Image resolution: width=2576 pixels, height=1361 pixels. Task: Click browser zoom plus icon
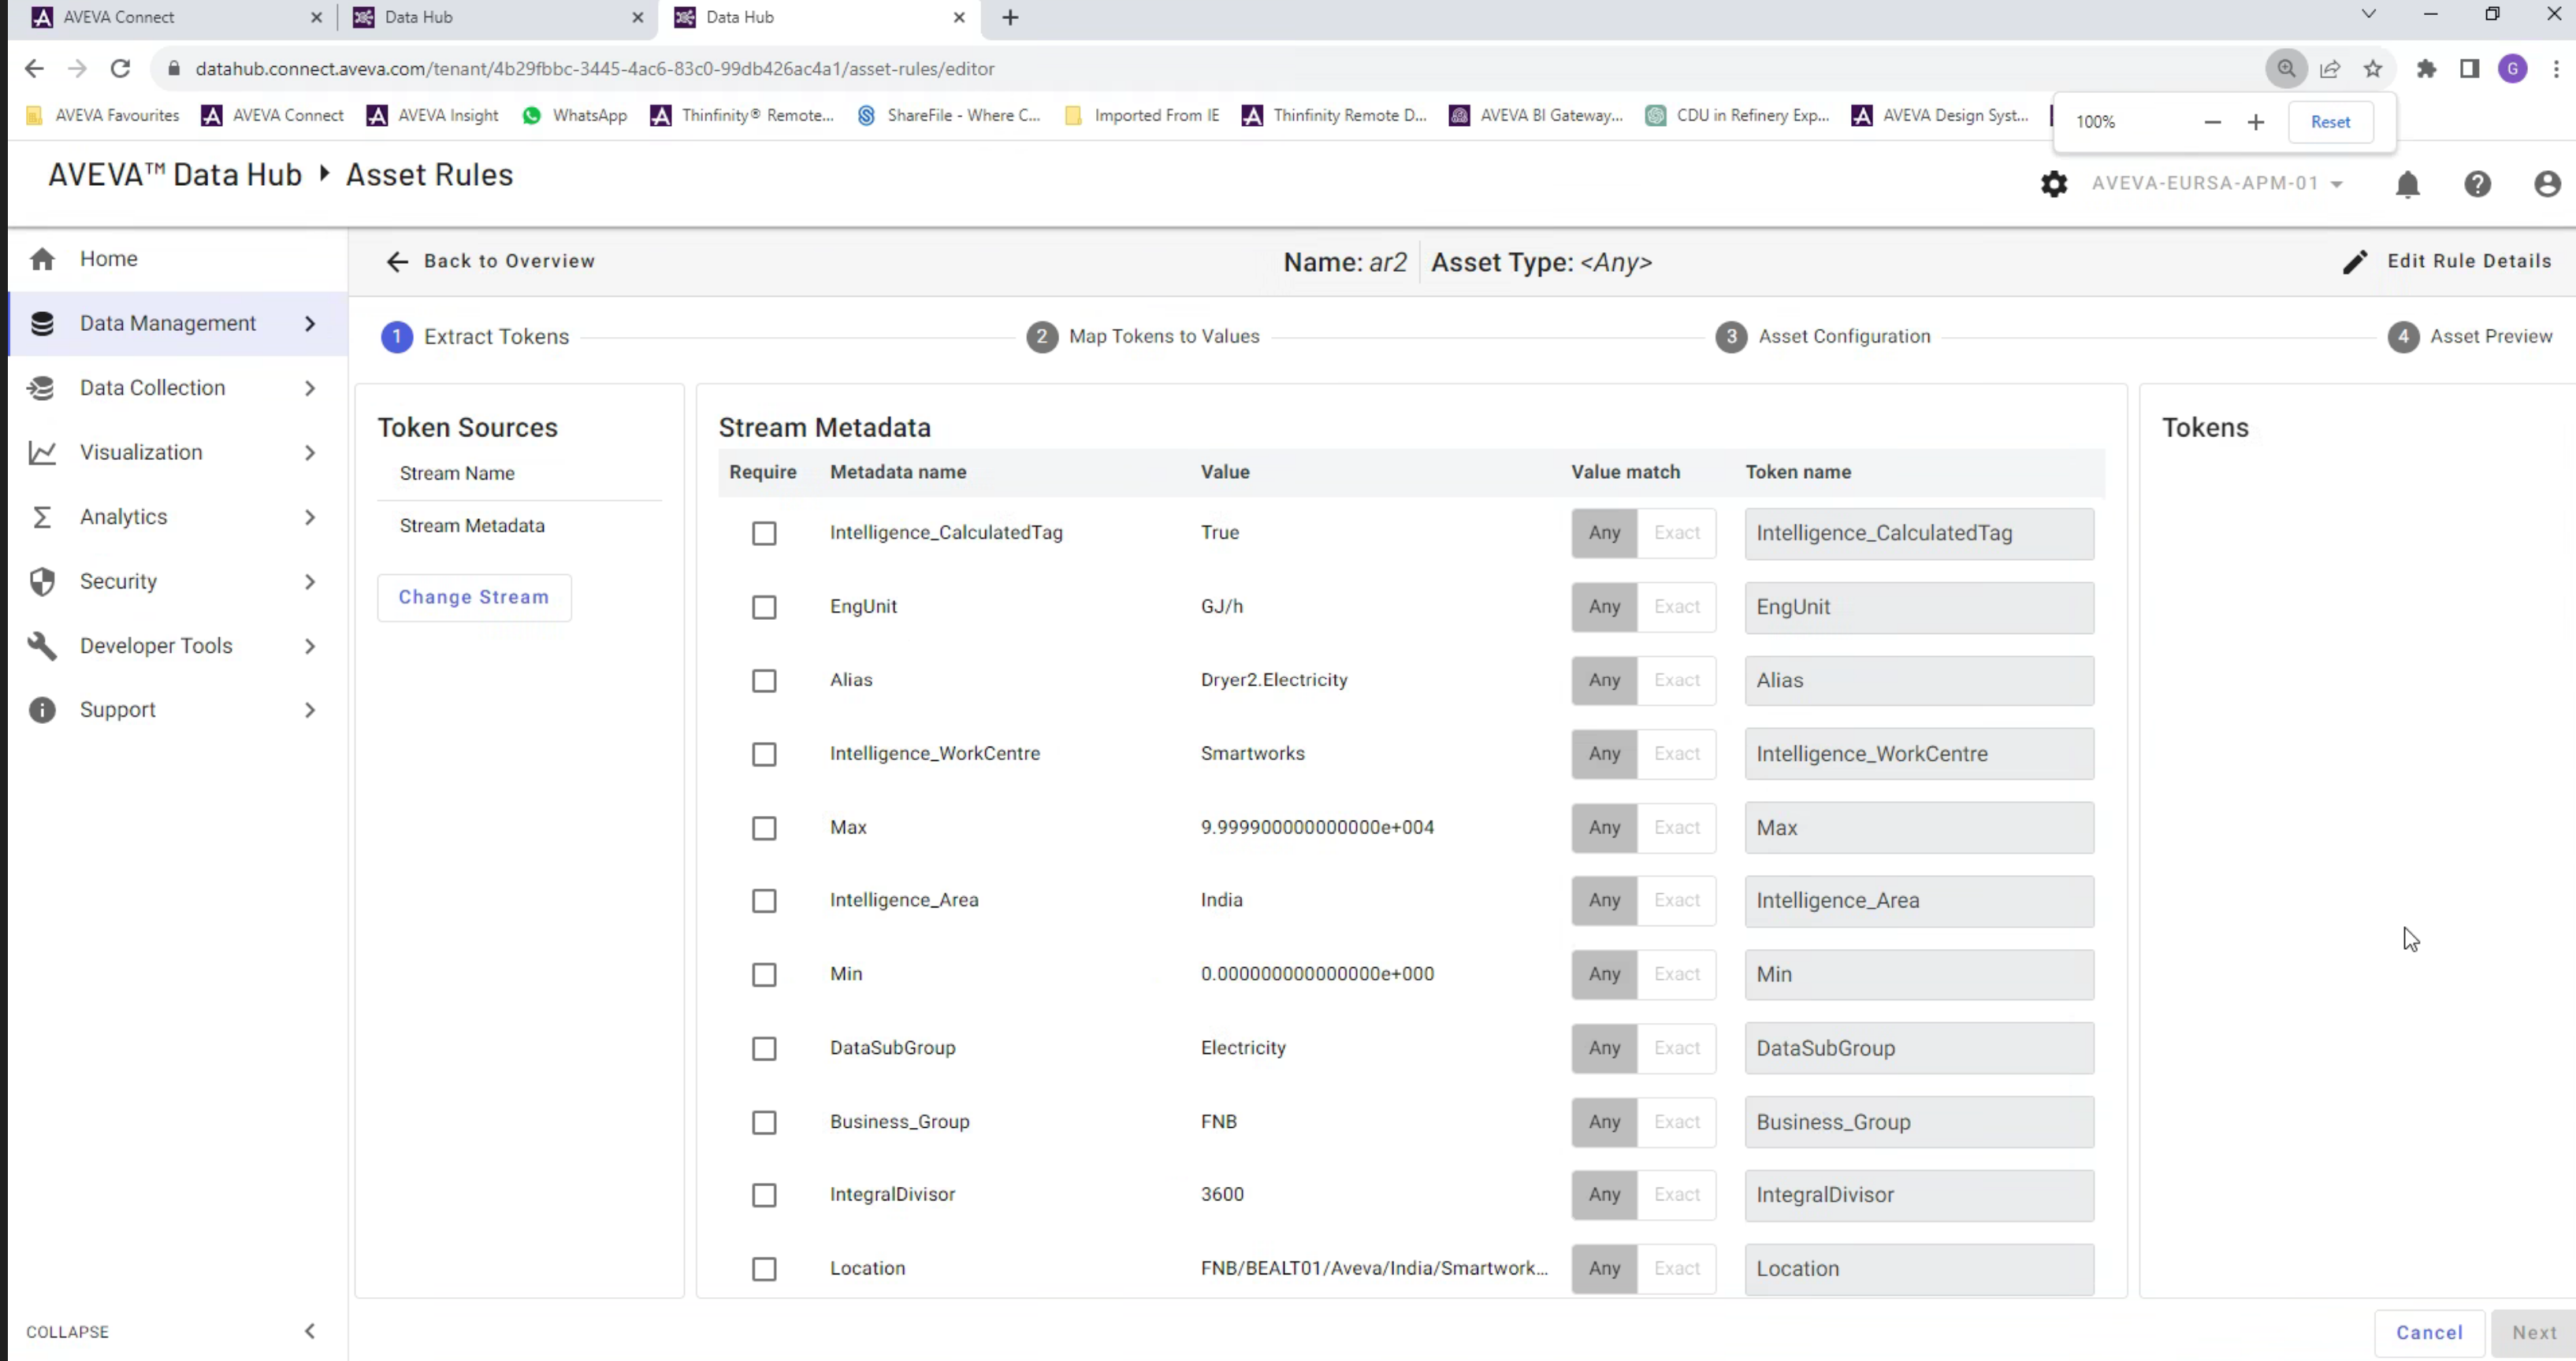point(2255,122)
